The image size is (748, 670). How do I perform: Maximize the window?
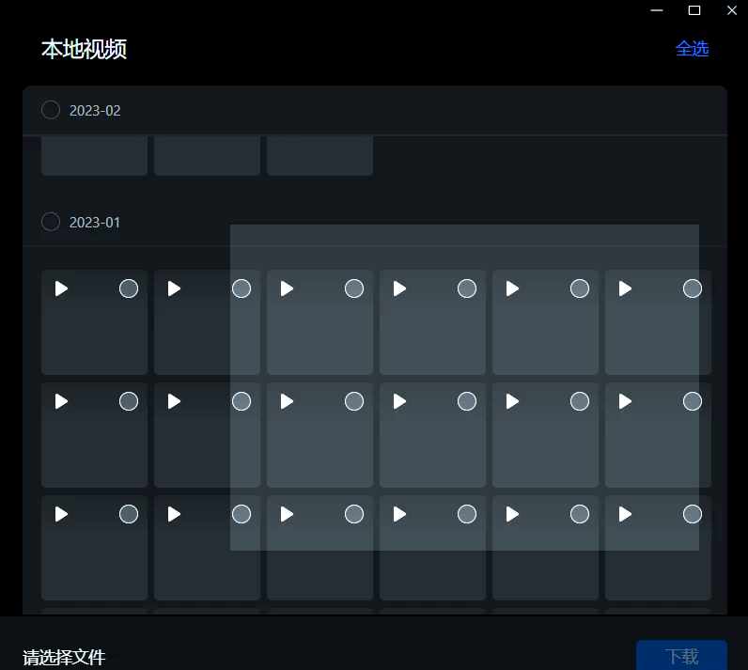pos(694,10)
